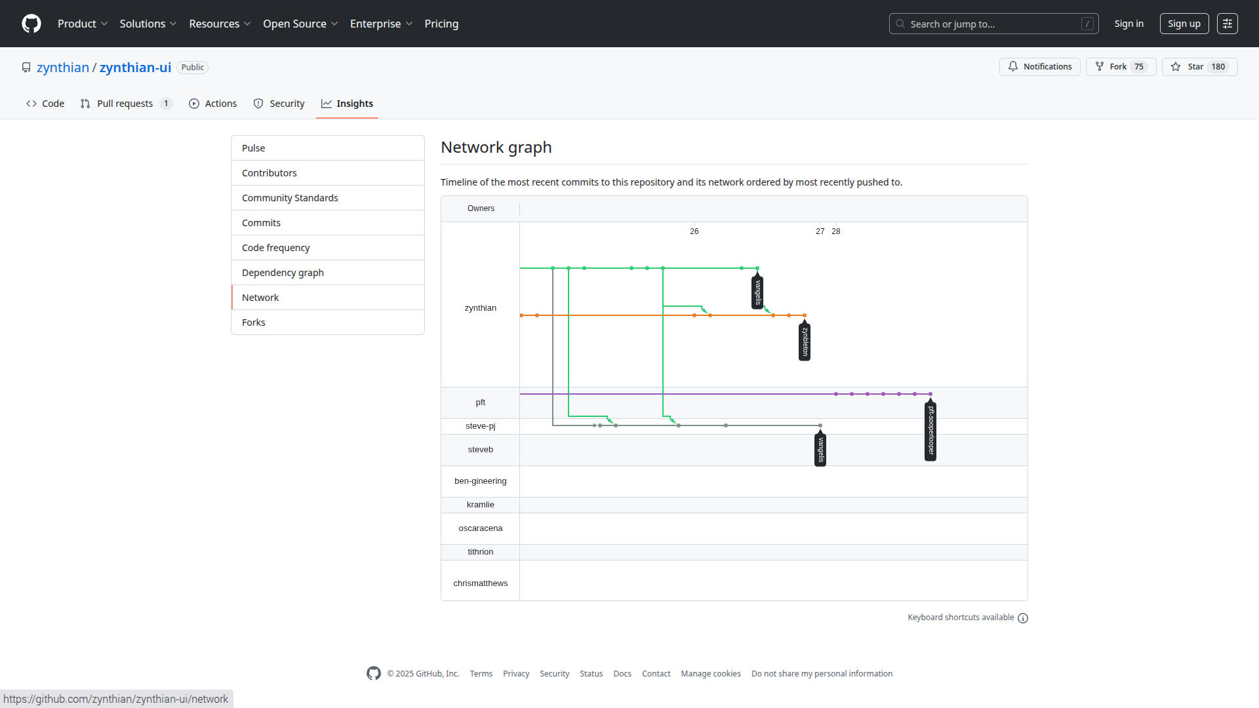Switch to Pull requests tab
This screenshot has width=1259, height=708.
pyautogui.click(x=126, y=104)
